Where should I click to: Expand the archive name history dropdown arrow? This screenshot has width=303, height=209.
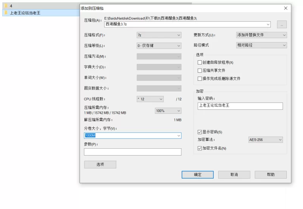coord(268,24)
